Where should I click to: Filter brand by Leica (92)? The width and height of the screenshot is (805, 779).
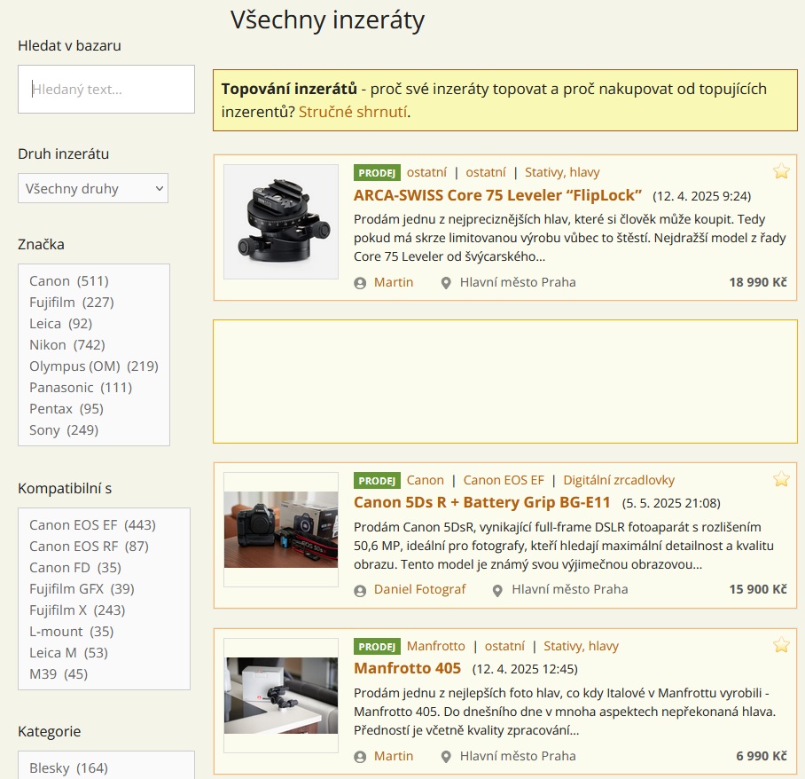tap(60, 324)
